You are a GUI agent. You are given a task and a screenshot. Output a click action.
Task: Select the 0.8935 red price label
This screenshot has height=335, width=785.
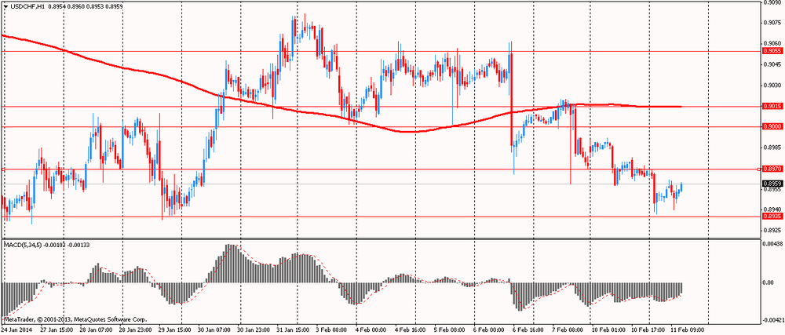click(771, 217)
